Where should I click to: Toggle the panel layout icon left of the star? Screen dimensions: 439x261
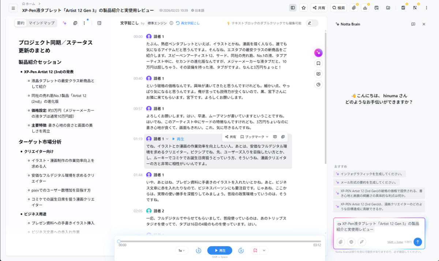291,7
